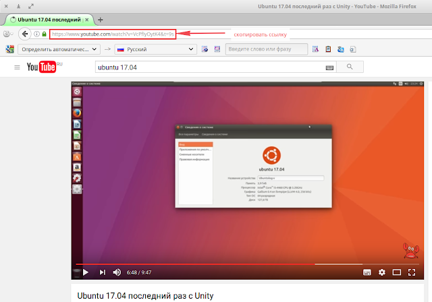The height and width of the screenshot is (302, 432).
Task: Switch to theater mode
Action: (397, 272)
